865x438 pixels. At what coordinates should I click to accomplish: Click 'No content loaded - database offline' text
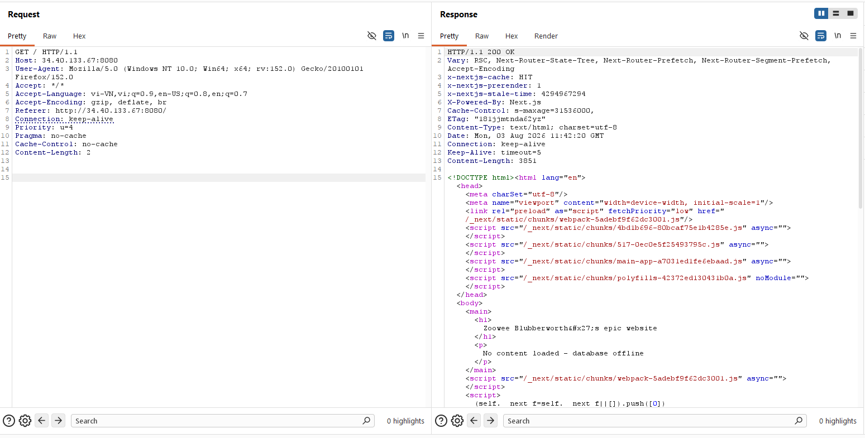563,353
